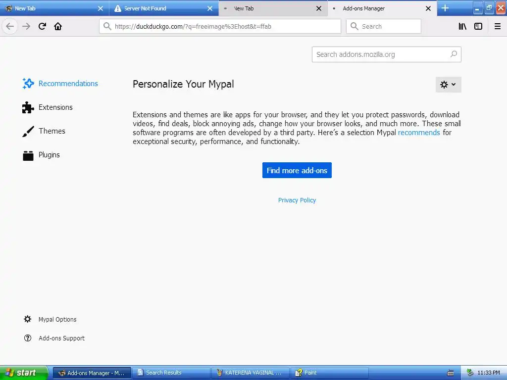Click the search bar magnifier icon
This screenshot has height=380, width=507.
(354, 26)
